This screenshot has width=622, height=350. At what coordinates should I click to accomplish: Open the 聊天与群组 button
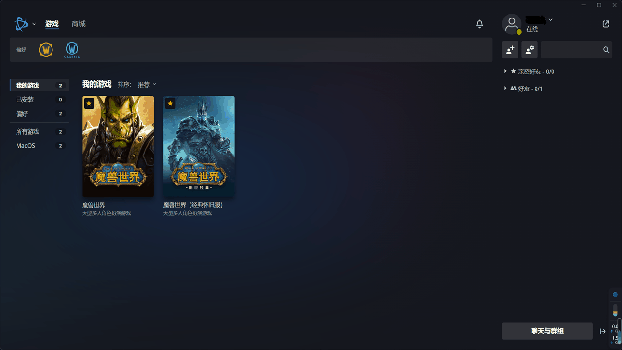point(547,331)
